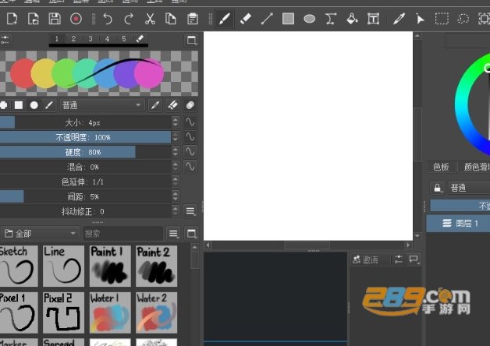Switch to brush slot 4
490x346 pixels.
(108, 39)
